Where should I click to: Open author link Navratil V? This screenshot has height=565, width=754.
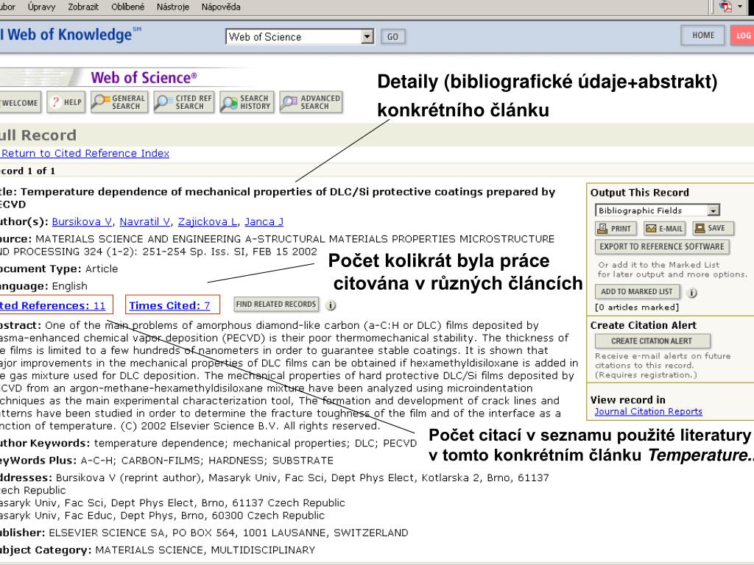(145, 221)
